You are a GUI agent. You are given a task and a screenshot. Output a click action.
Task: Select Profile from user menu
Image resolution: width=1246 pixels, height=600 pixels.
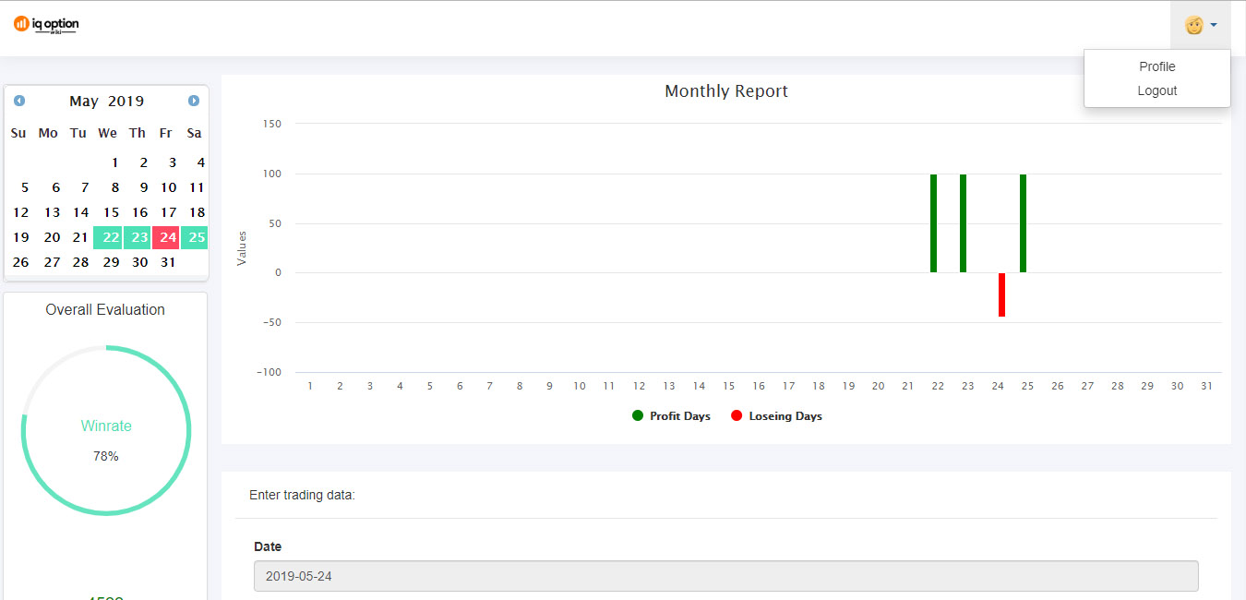[1156, 66]
